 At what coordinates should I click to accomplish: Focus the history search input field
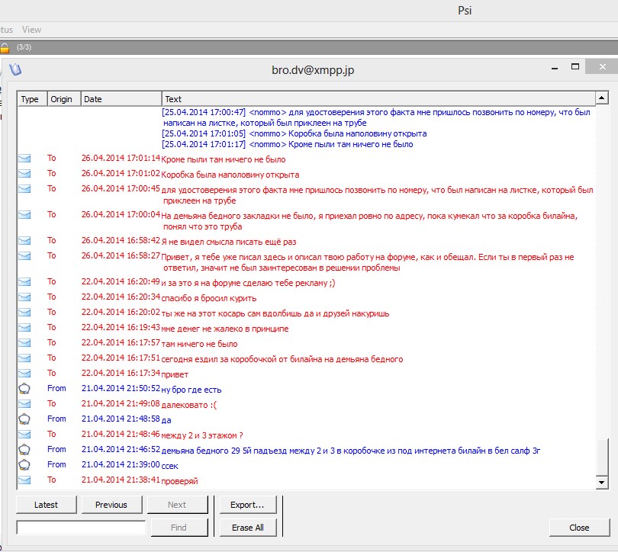[x=81, y=528]
